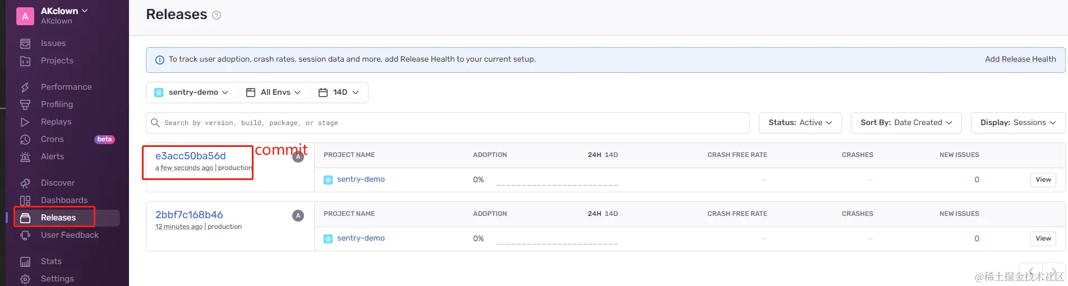
Task: Open release e3acc50ba56d
Action: [x=191, y=156]
